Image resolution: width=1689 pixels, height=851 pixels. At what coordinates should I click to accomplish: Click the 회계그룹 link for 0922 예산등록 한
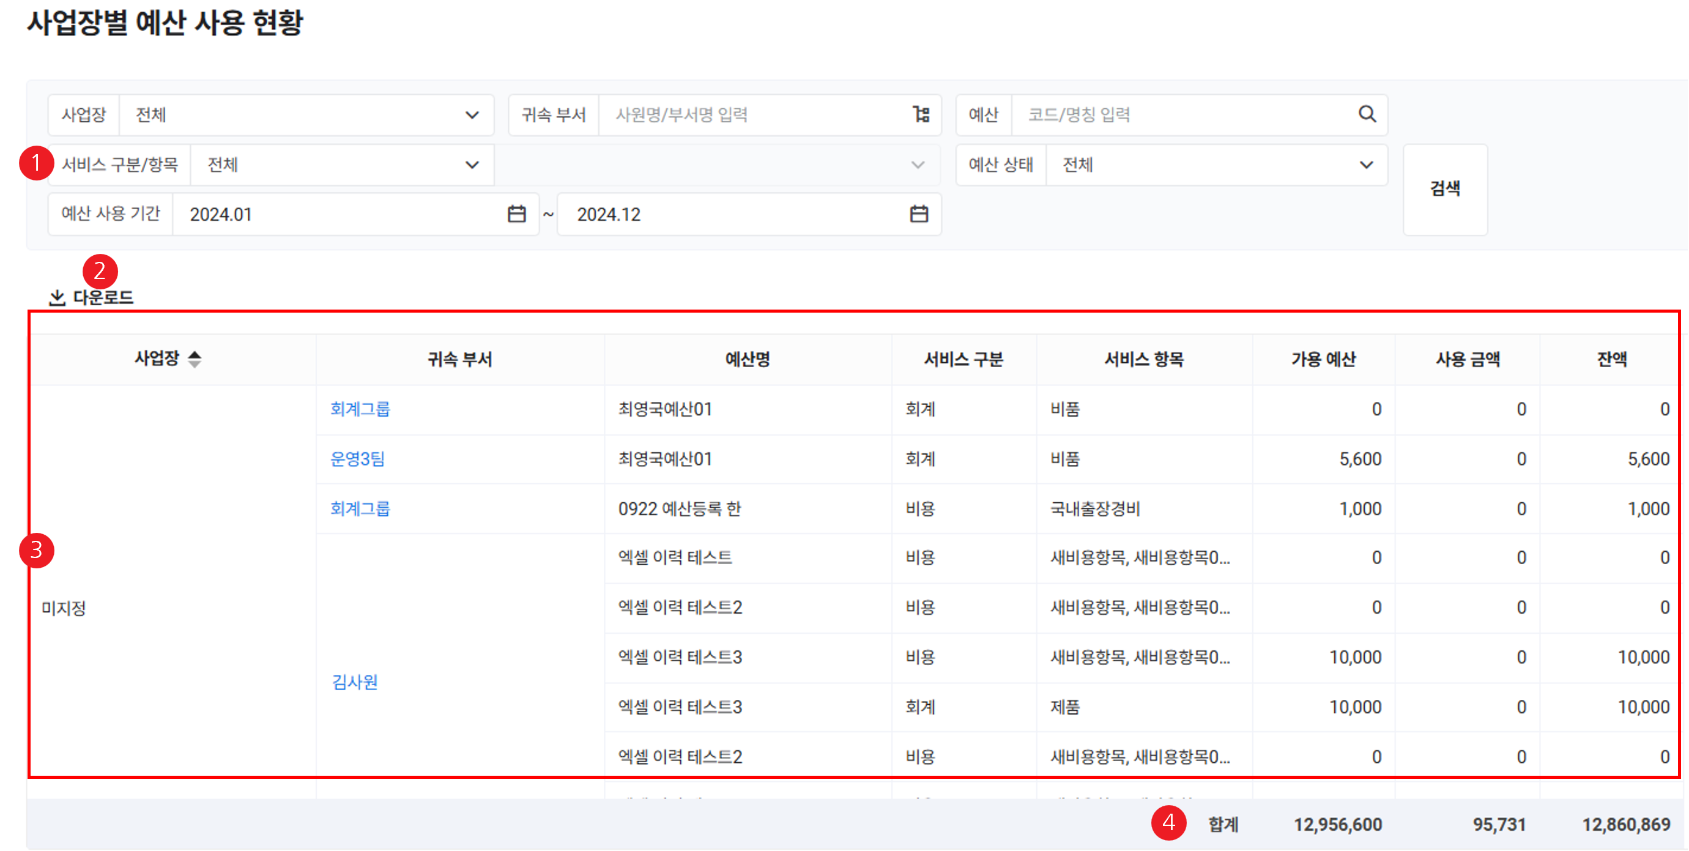360,509
